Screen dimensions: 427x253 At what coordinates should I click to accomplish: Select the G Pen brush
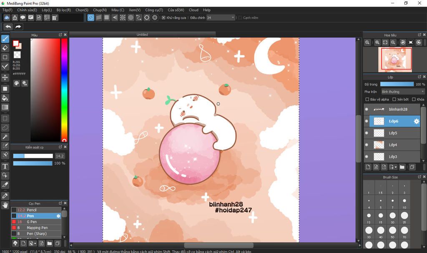point(36,222)
